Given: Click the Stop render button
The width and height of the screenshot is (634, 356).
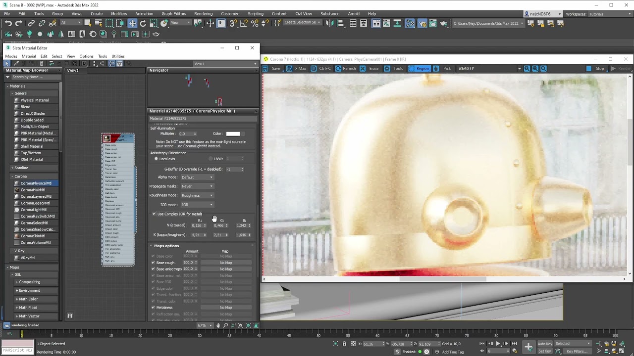Looking at the screenshot, I should pos(596,69).
